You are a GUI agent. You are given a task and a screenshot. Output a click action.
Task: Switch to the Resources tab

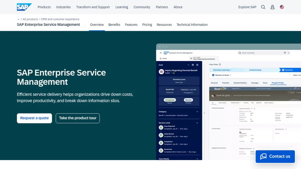pos(164,25)
